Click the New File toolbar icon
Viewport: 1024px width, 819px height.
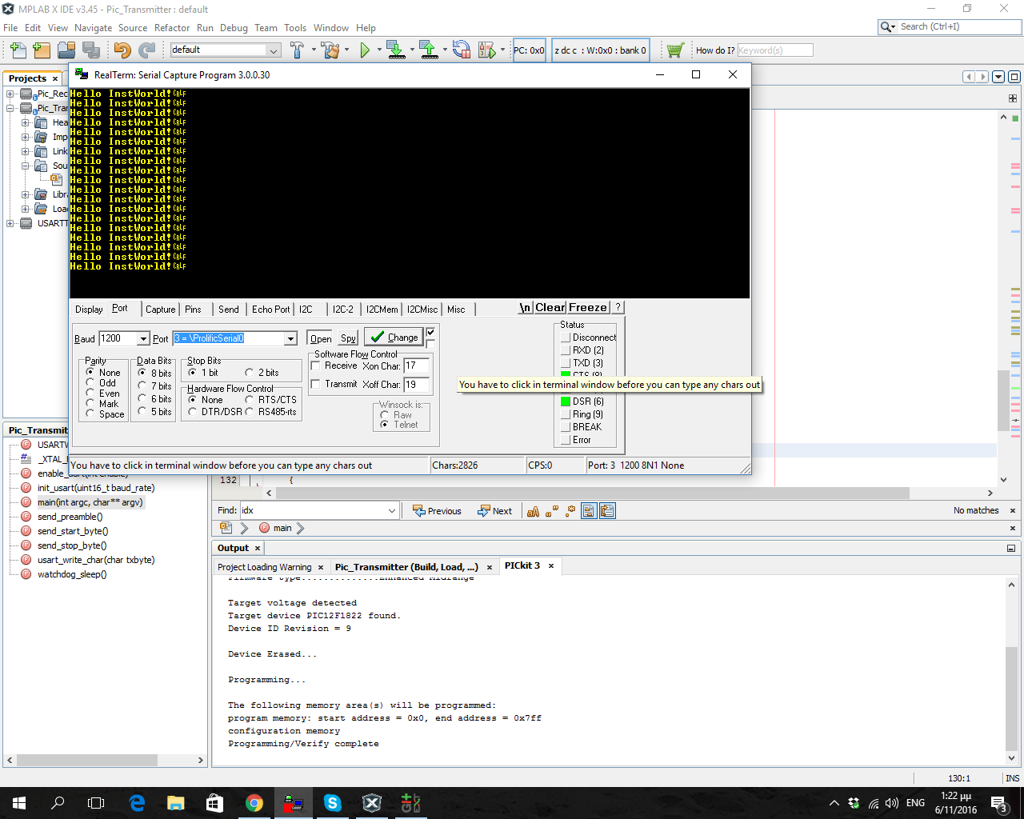point(18,50)
